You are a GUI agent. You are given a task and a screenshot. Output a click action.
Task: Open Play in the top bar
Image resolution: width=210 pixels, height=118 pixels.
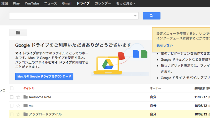(x=16, y=3)
